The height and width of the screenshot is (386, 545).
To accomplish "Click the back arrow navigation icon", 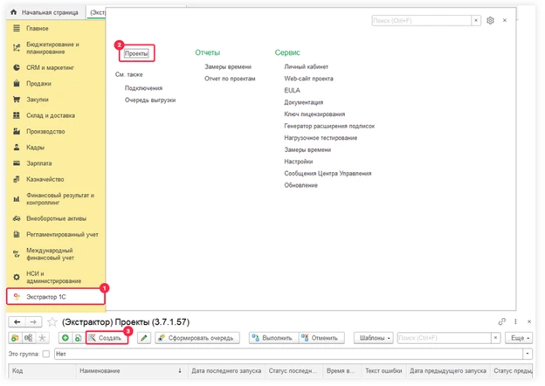I will tap(15, 321).
